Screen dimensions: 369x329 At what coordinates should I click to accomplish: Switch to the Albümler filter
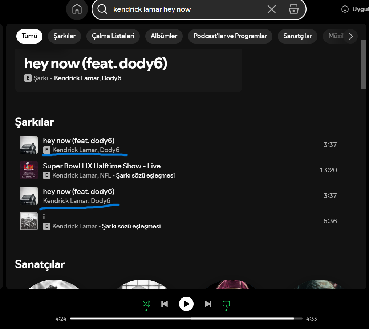tap(164, 36)
